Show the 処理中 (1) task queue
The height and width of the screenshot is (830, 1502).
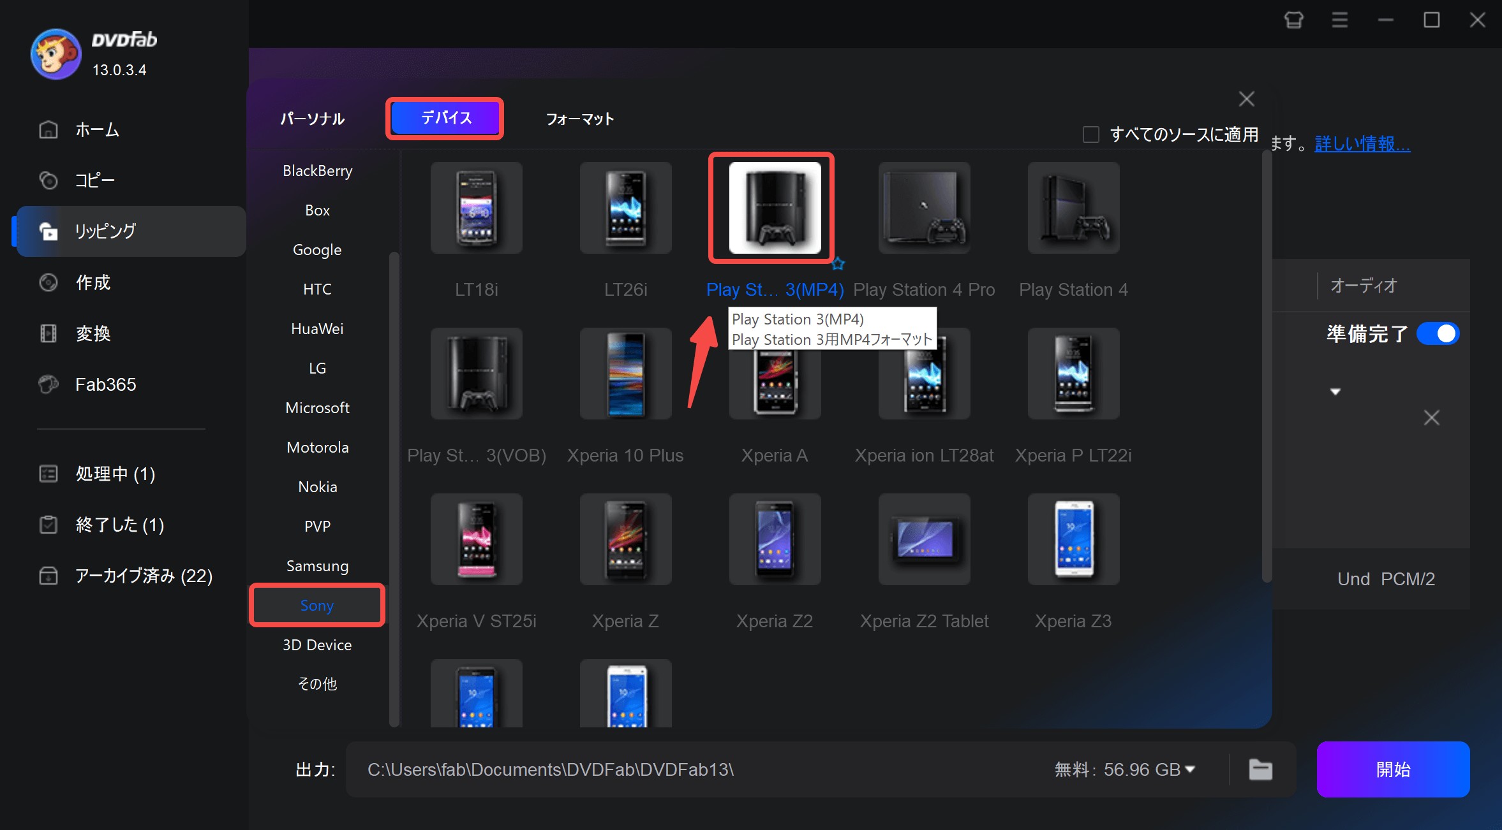click(x=115, y=474)
